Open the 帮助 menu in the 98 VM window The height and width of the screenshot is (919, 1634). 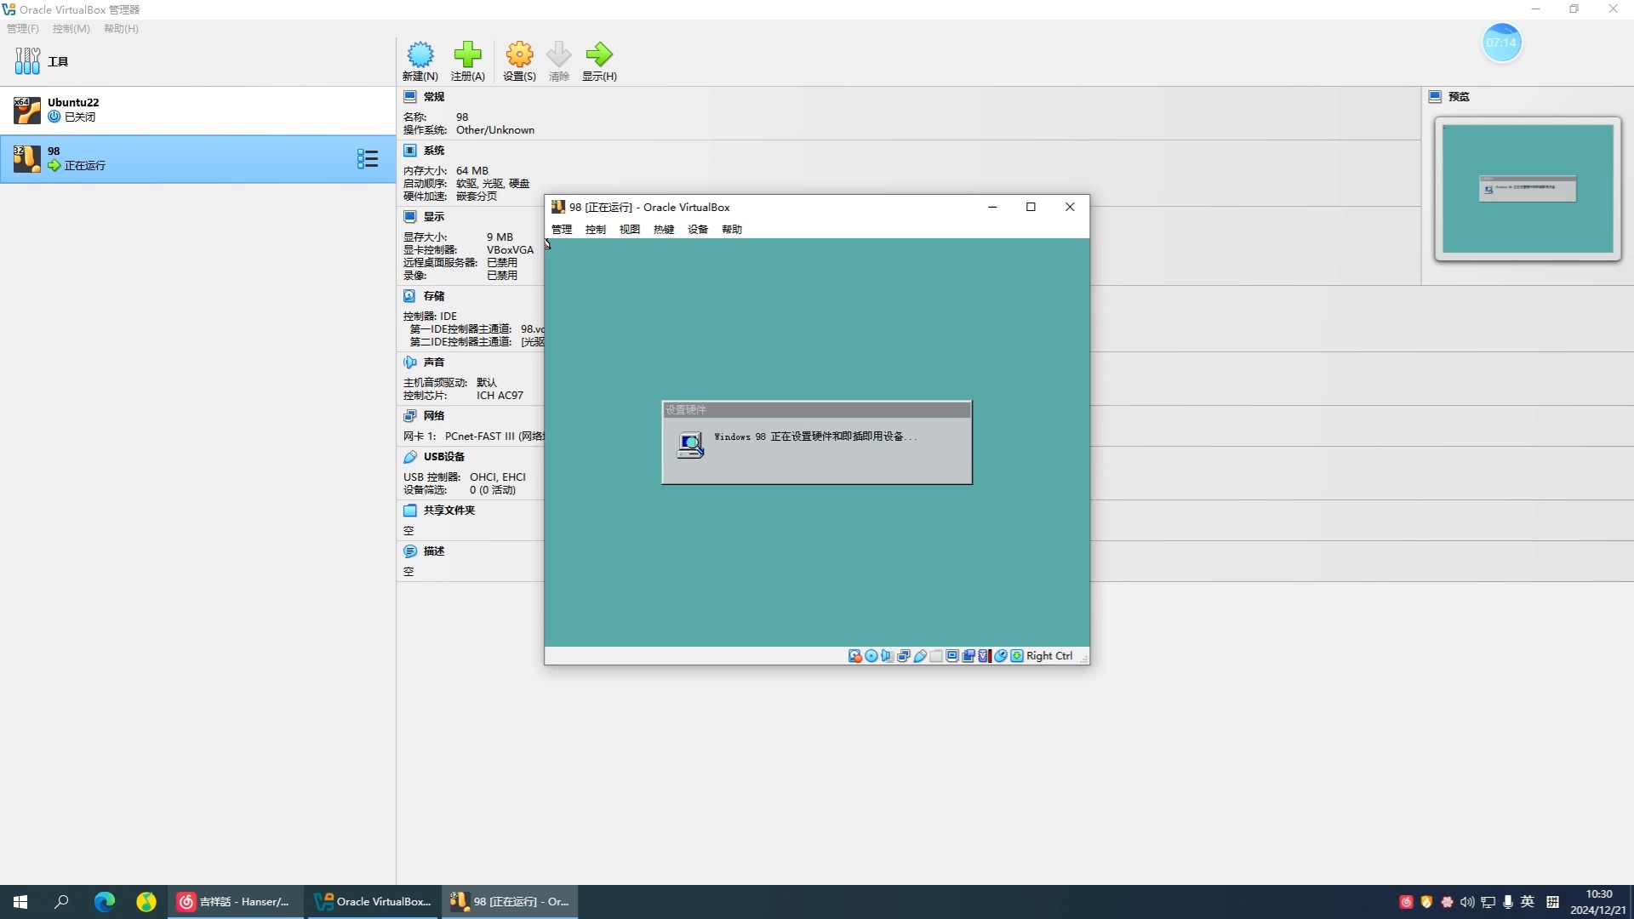coord(732,230)
